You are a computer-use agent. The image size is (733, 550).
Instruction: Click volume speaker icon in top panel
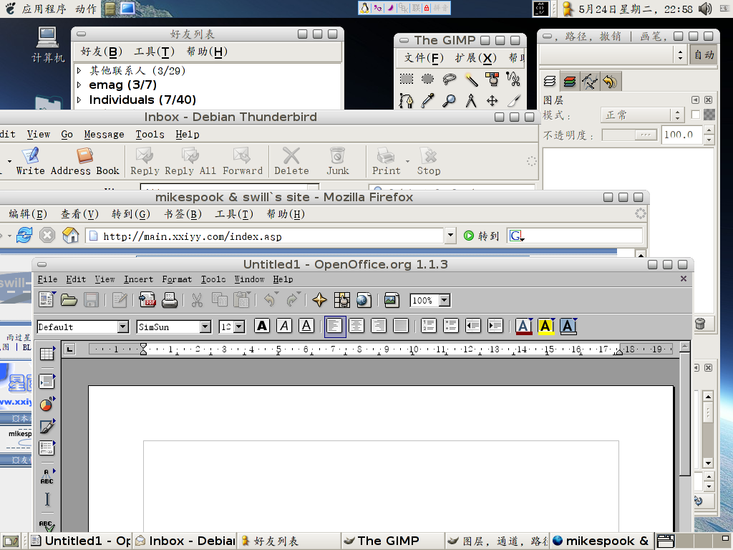(705, 9)
